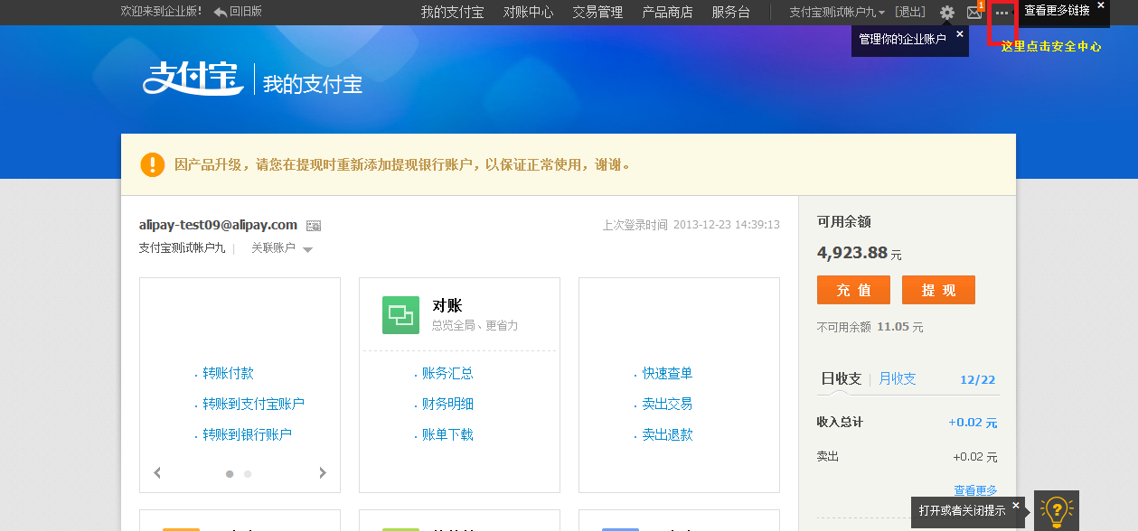The width and height of the screenshot is (1138, 531).
Task: Open the 卖出退款 link
Action: pos(667,435)
